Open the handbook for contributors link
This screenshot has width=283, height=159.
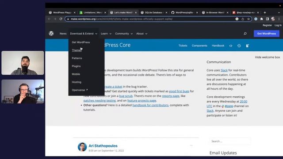click(x=150, y=105)
